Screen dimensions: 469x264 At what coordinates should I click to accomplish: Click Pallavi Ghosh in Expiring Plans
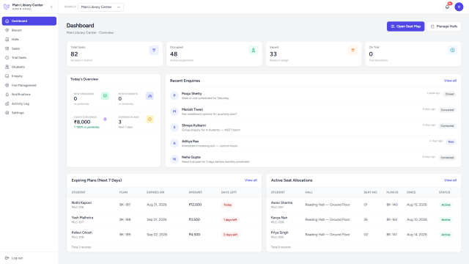[81, 232]
